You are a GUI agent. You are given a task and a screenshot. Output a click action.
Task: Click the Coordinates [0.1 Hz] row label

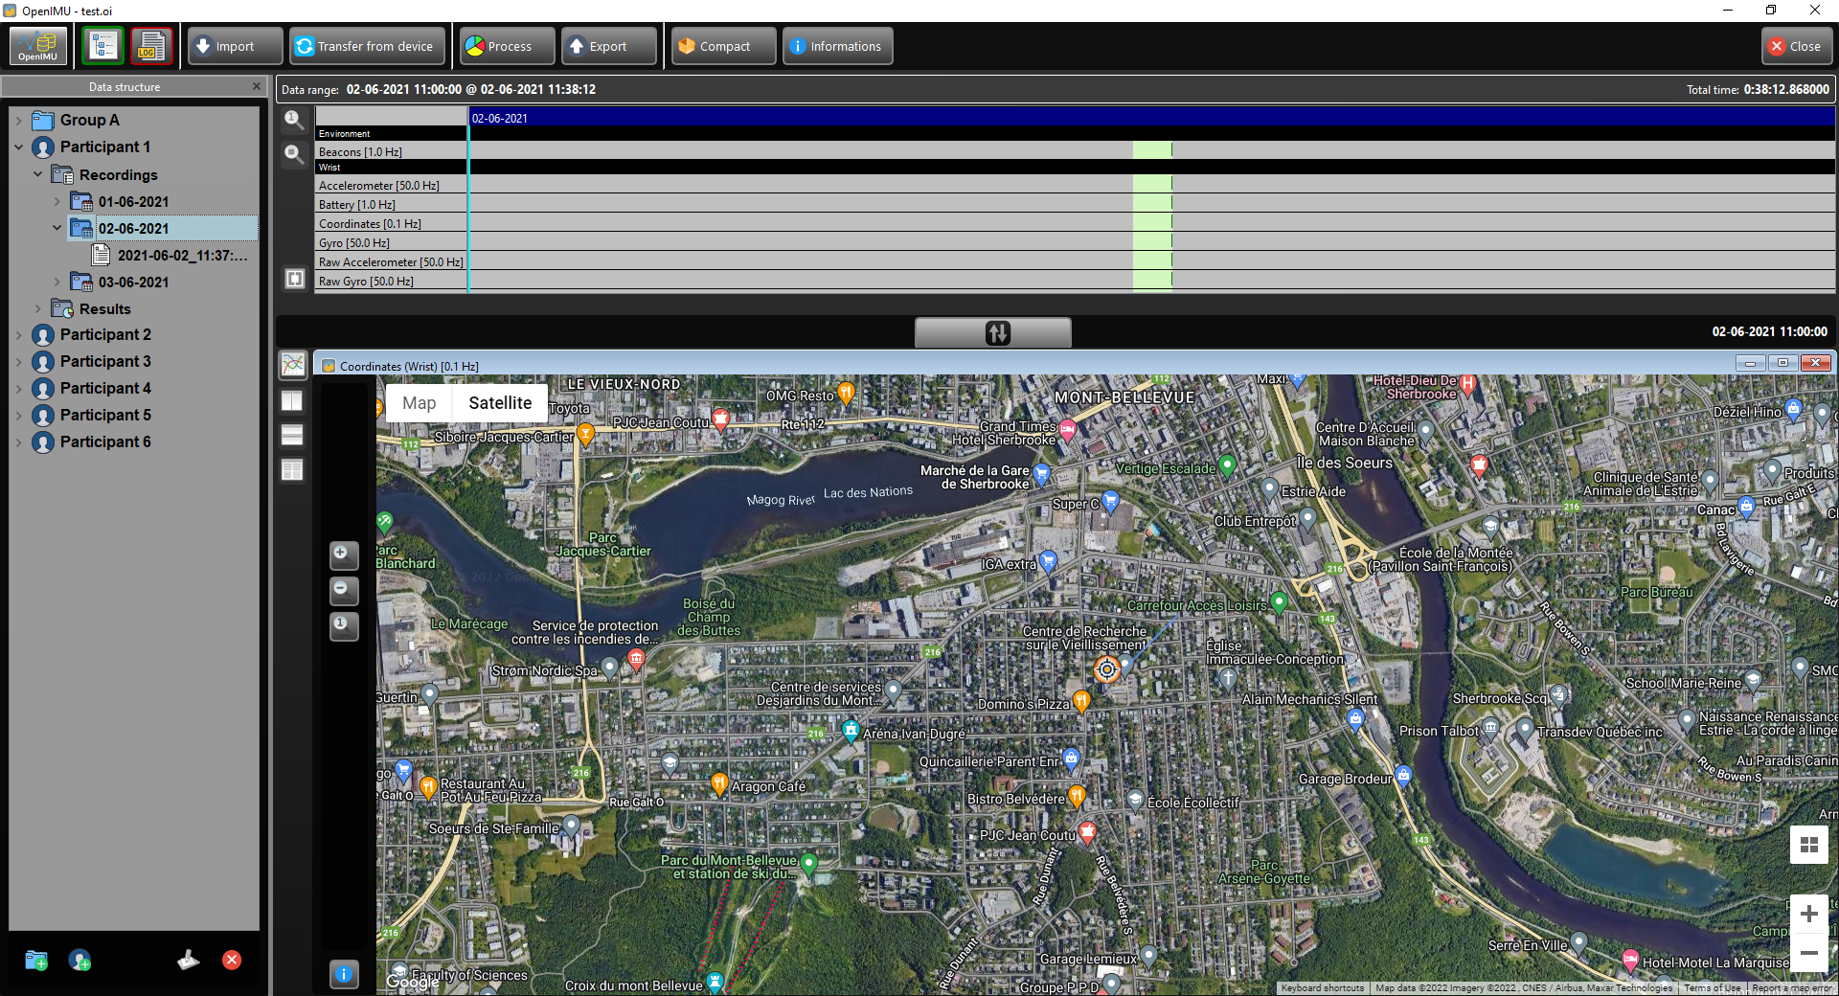[370, 223]
